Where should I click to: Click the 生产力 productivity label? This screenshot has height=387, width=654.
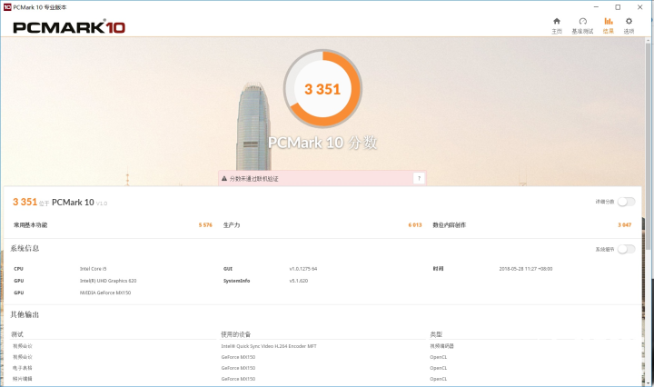pyautogui.click(x=232, y=225)
